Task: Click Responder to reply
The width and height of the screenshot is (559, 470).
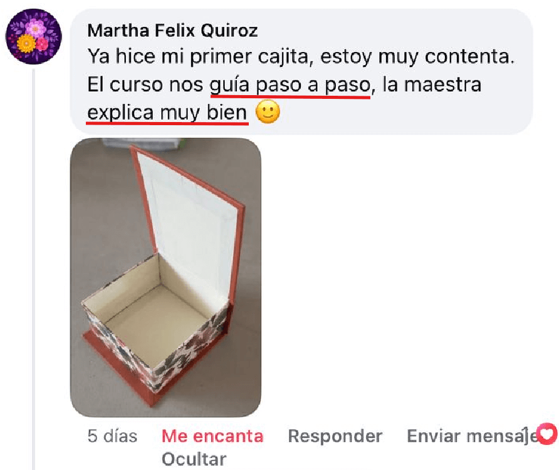Action: [335, 436]
